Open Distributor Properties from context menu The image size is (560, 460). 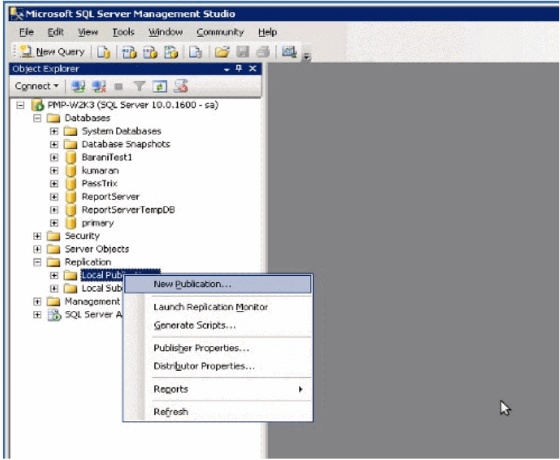click(218, 366)
